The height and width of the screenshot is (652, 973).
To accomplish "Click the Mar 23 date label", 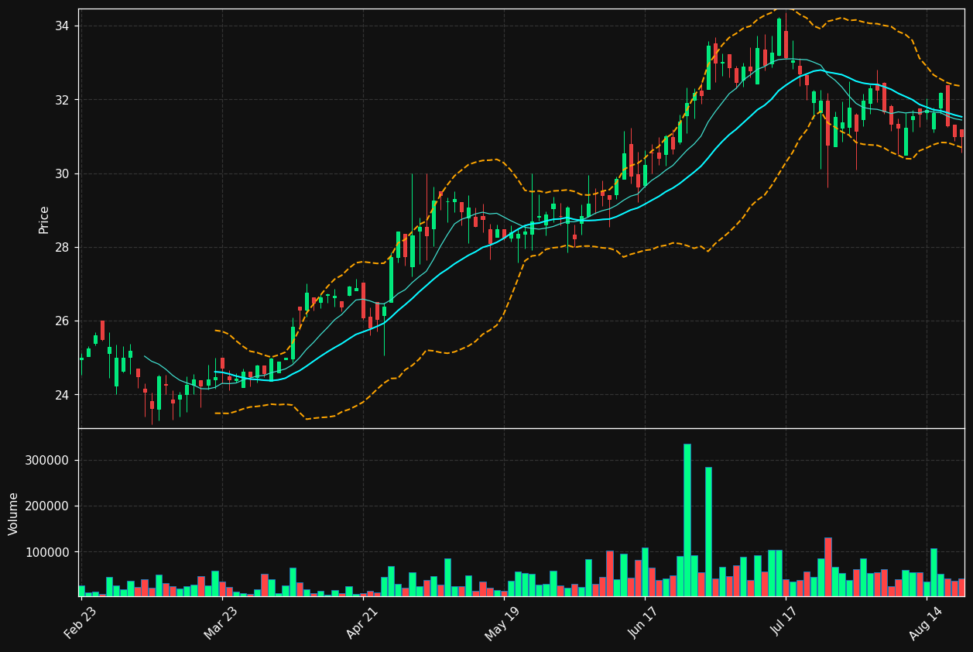I will (221, 623).
